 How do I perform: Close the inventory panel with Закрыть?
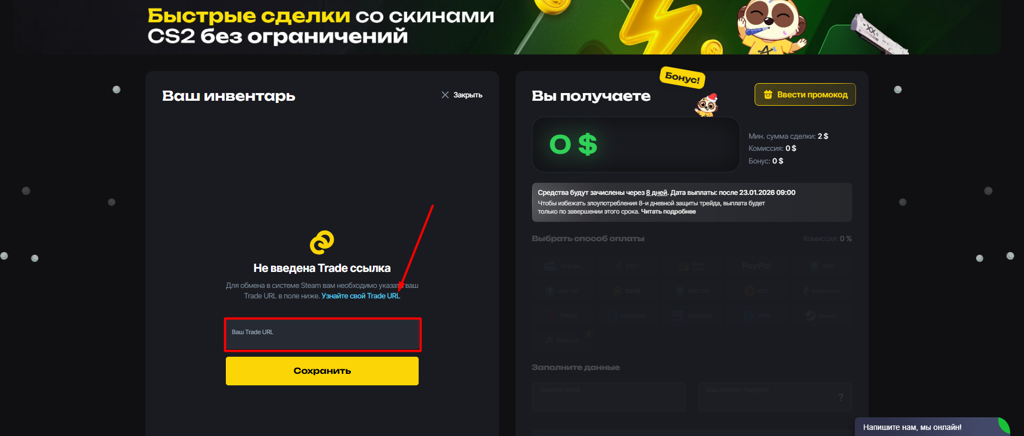pos(462,95)
